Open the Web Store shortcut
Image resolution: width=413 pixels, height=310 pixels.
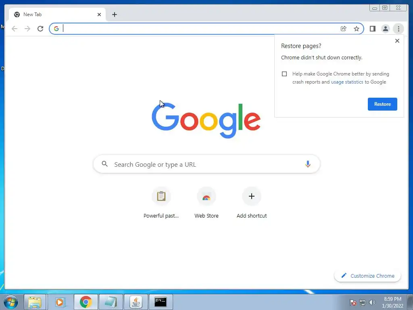[206, 203]
